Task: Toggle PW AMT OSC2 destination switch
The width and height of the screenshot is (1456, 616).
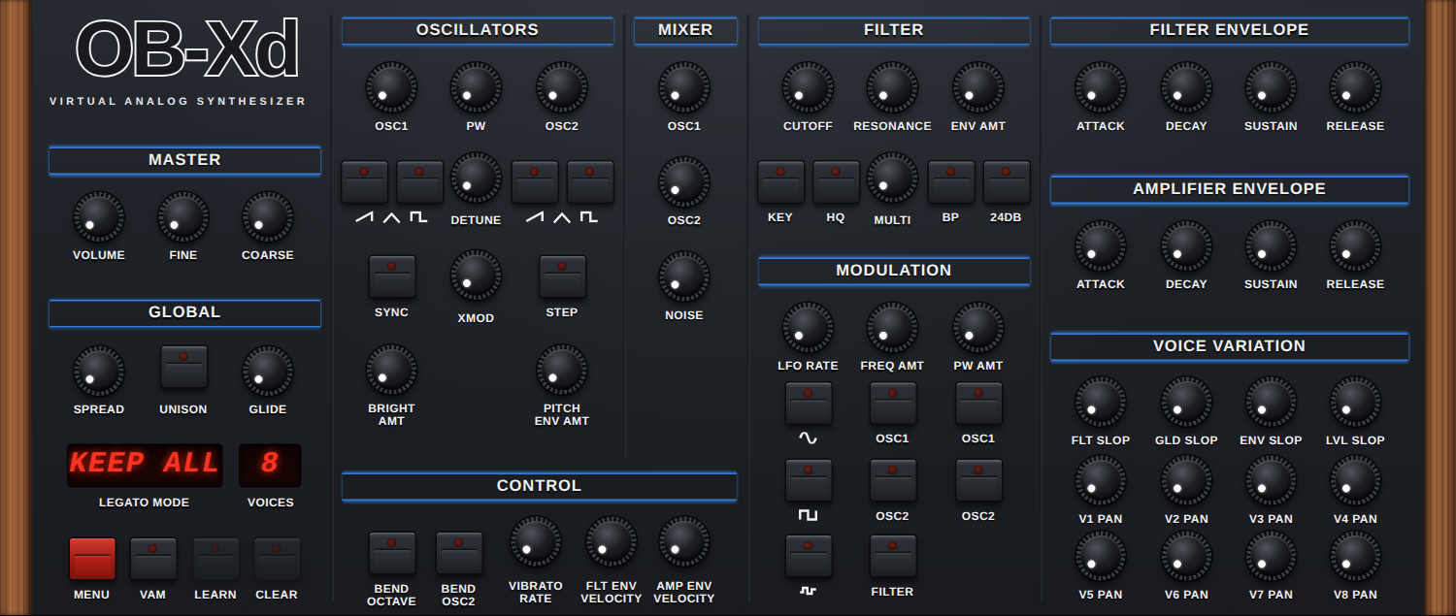Action: (x=979, y=481)
